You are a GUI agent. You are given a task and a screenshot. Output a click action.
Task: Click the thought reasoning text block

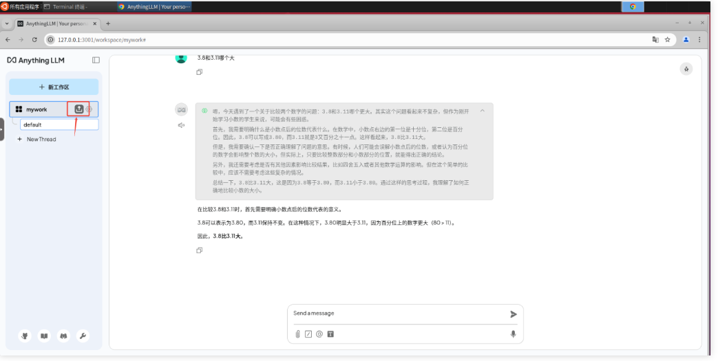344,151
